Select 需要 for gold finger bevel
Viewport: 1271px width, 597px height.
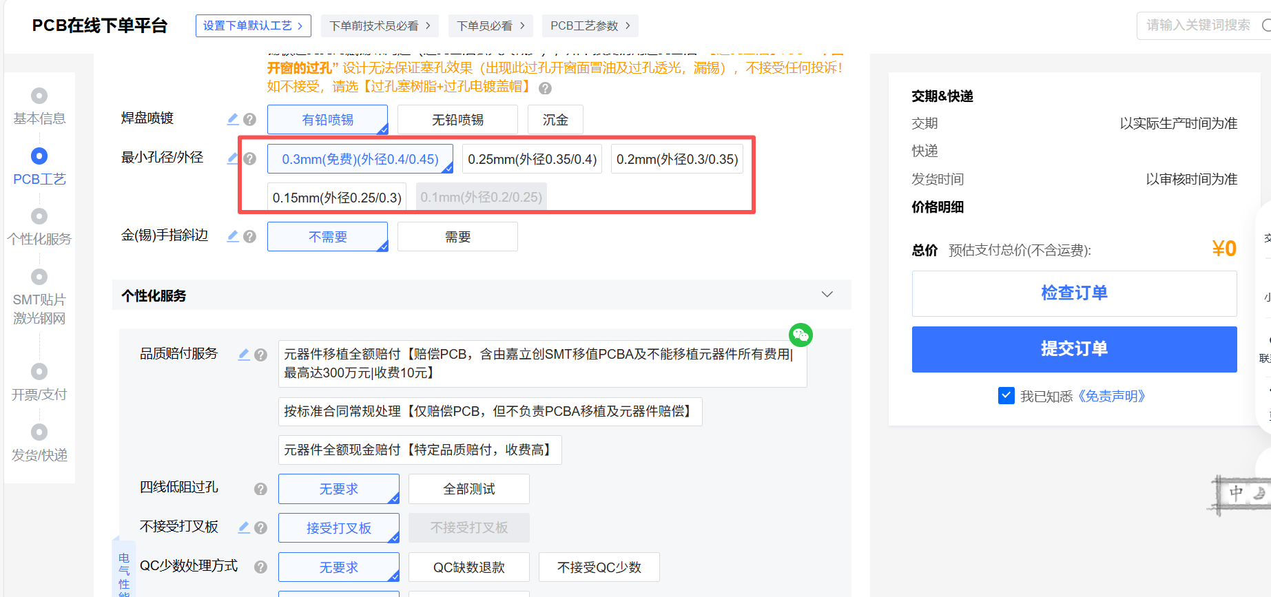(457, 237)
